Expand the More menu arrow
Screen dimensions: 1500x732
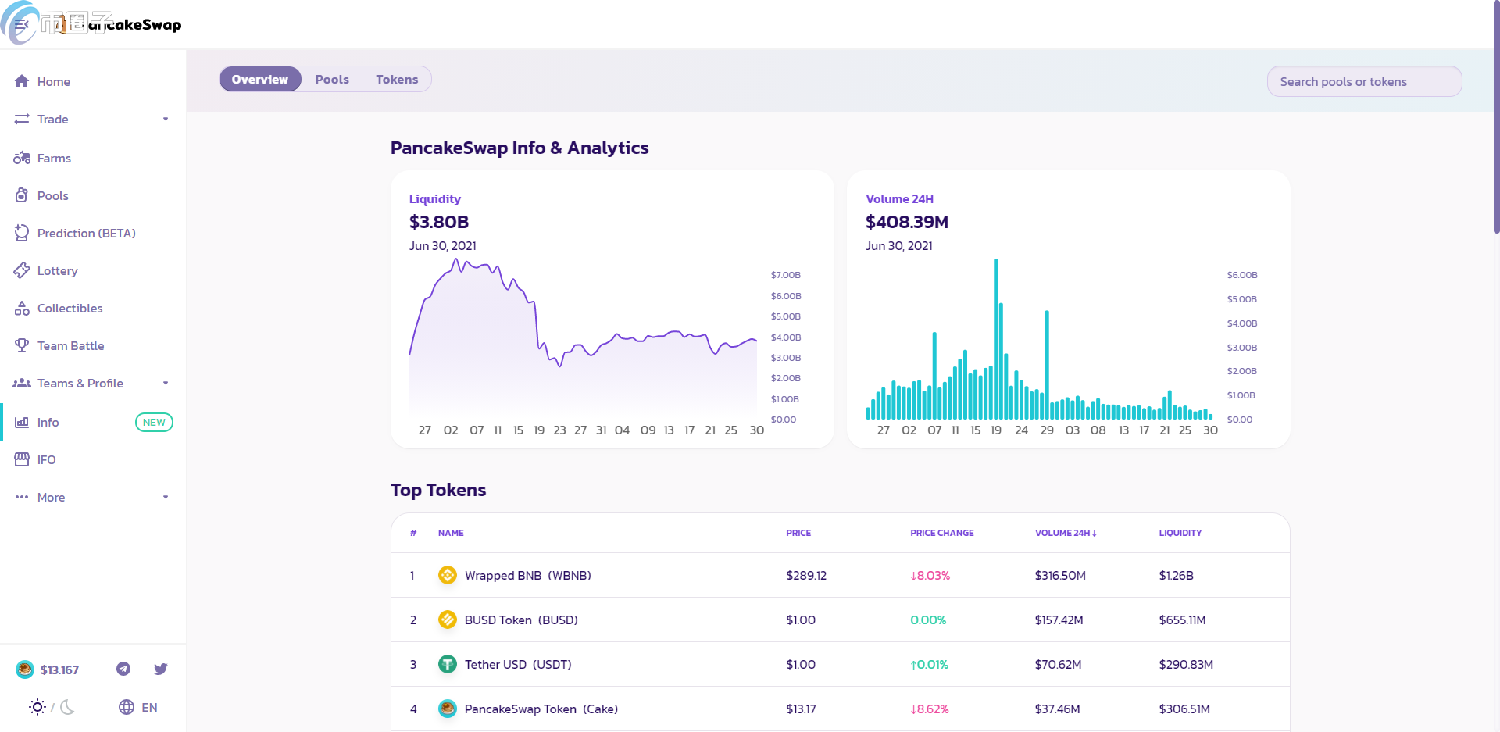click(166, 497)
